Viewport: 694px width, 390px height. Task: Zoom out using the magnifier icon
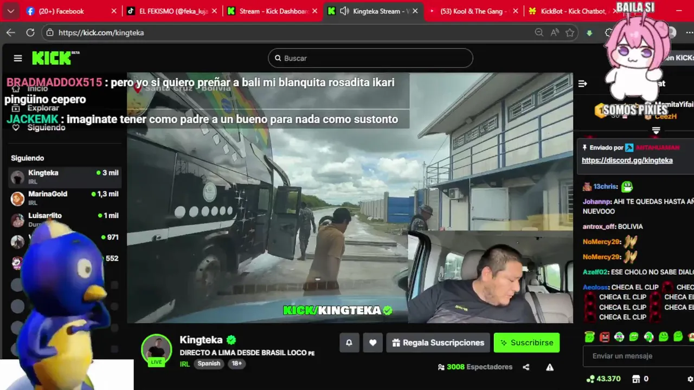(x=539, y=32)
